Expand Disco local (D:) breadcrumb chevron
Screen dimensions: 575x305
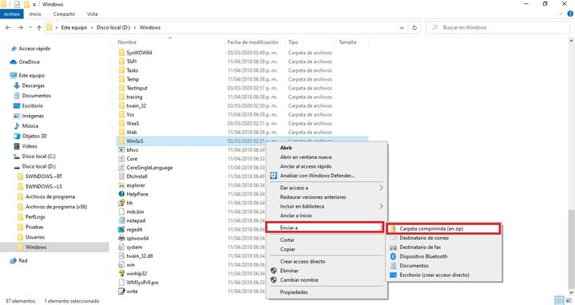pyautogui.click(x=135, y=27)
